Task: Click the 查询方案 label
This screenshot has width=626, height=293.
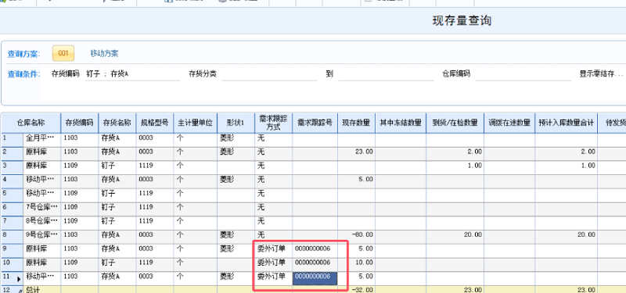Action: 23,54
